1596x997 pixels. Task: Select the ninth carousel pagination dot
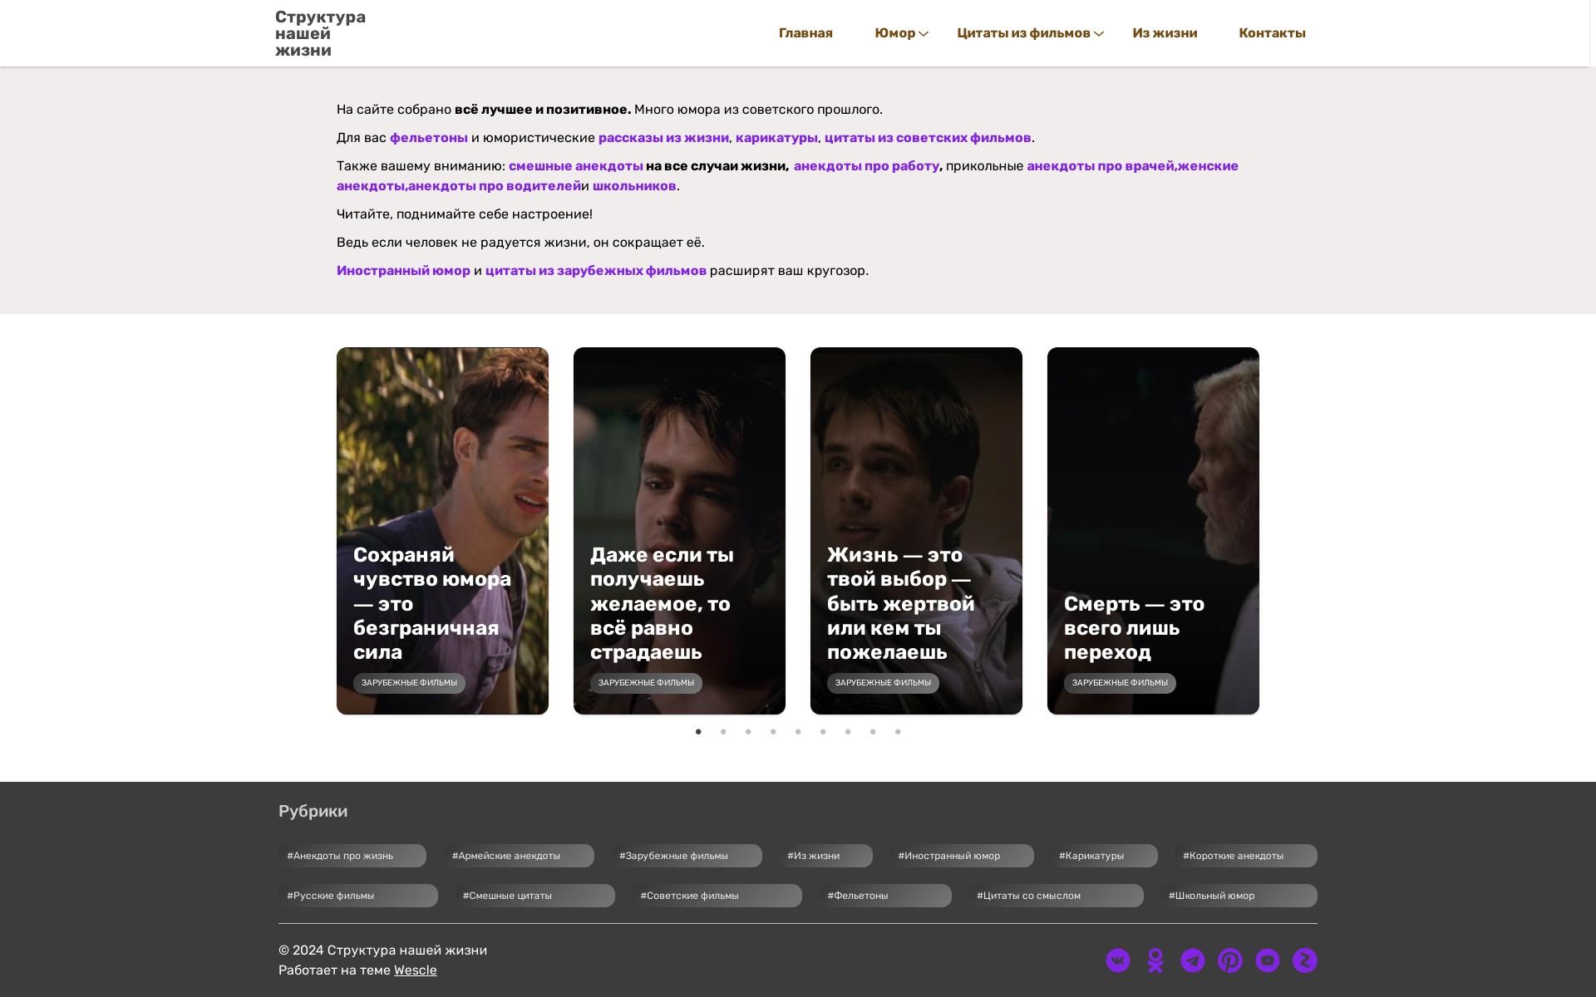click(898, 732)
